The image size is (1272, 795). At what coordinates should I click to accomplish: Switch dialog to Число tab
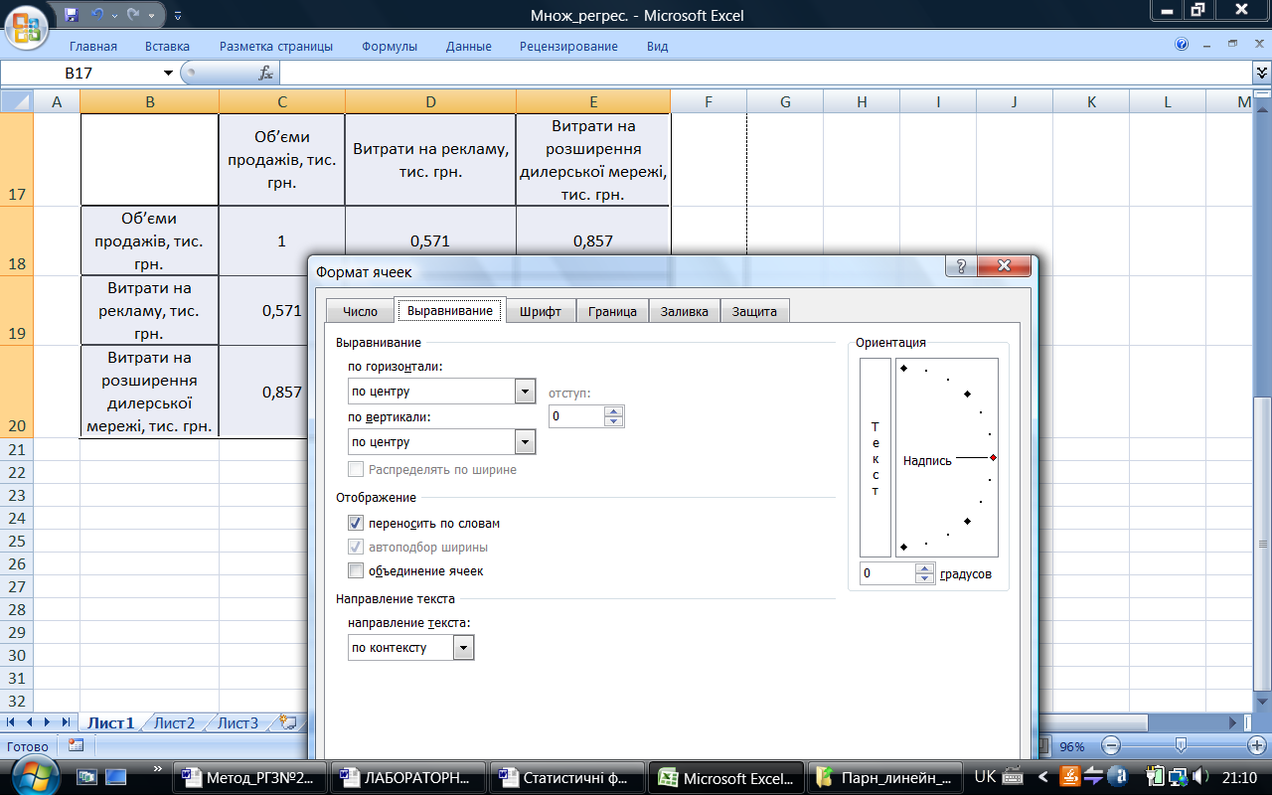[360, 311]
